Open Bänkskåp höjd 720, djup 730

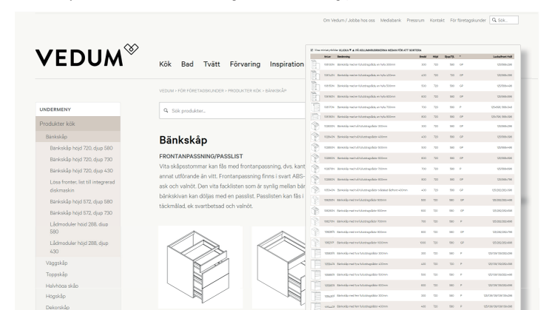pos(81,159)
